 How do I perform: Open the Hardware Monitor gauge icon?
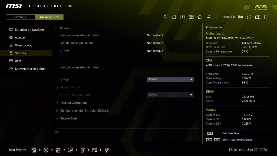(182, 17)
